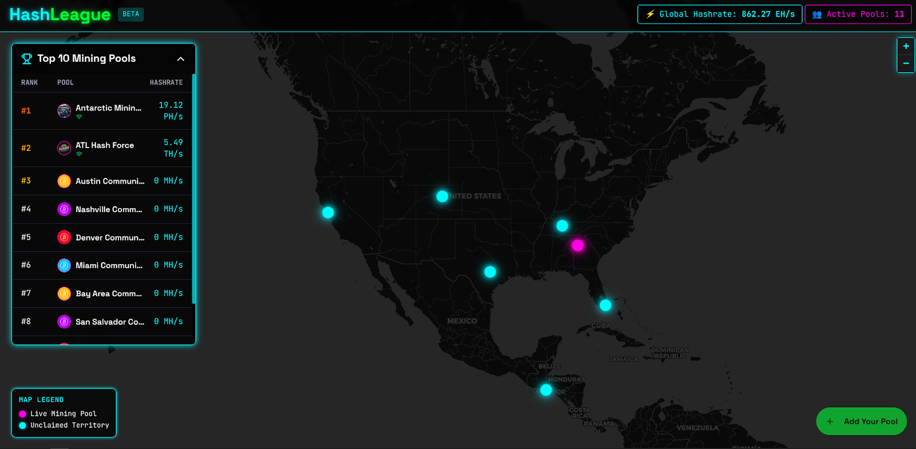Click the Live Mining Pool legend swatch

(x=23, y=414)
